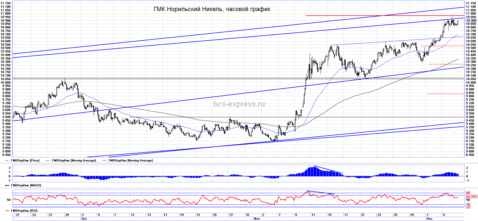Click the red RSI level "30" label
This screenshot has width=478, height=221.
click(x=468, y=205)
